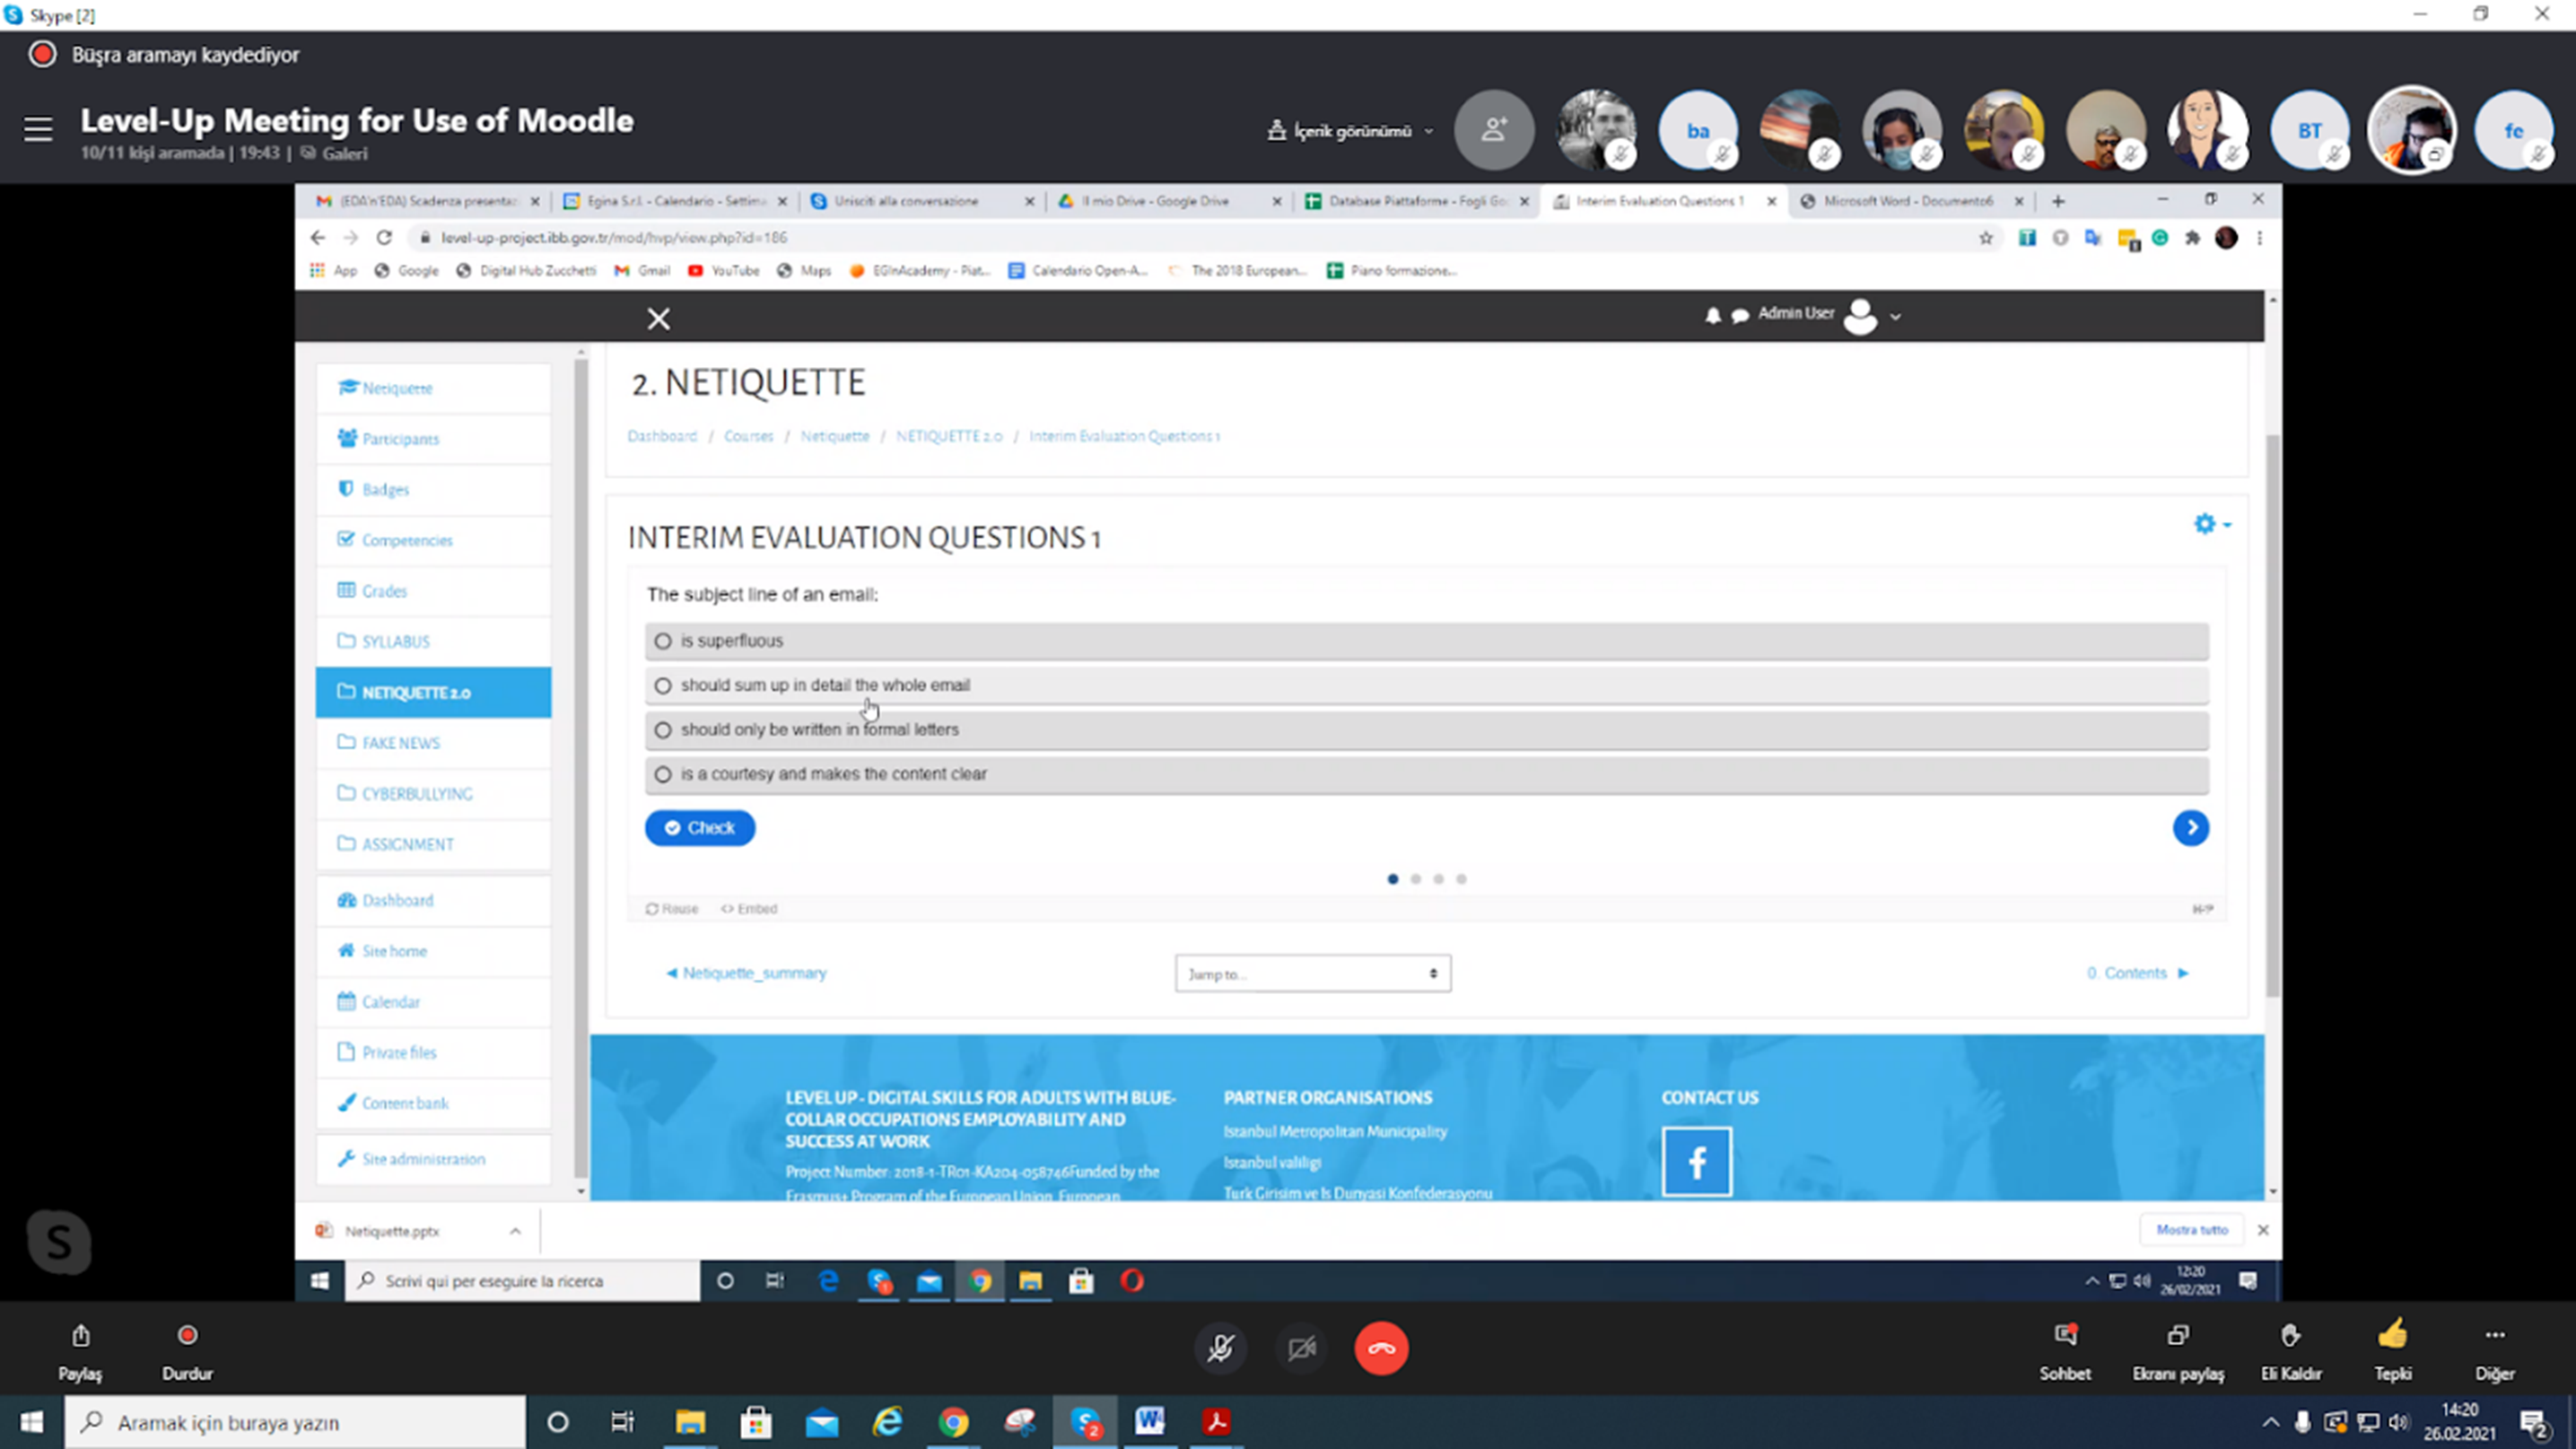This screenshot has width=2576, height=1449.
Task: Expand the 'Jump to...' combo box
Action: pyautogui.click(x=1312, y=973)
